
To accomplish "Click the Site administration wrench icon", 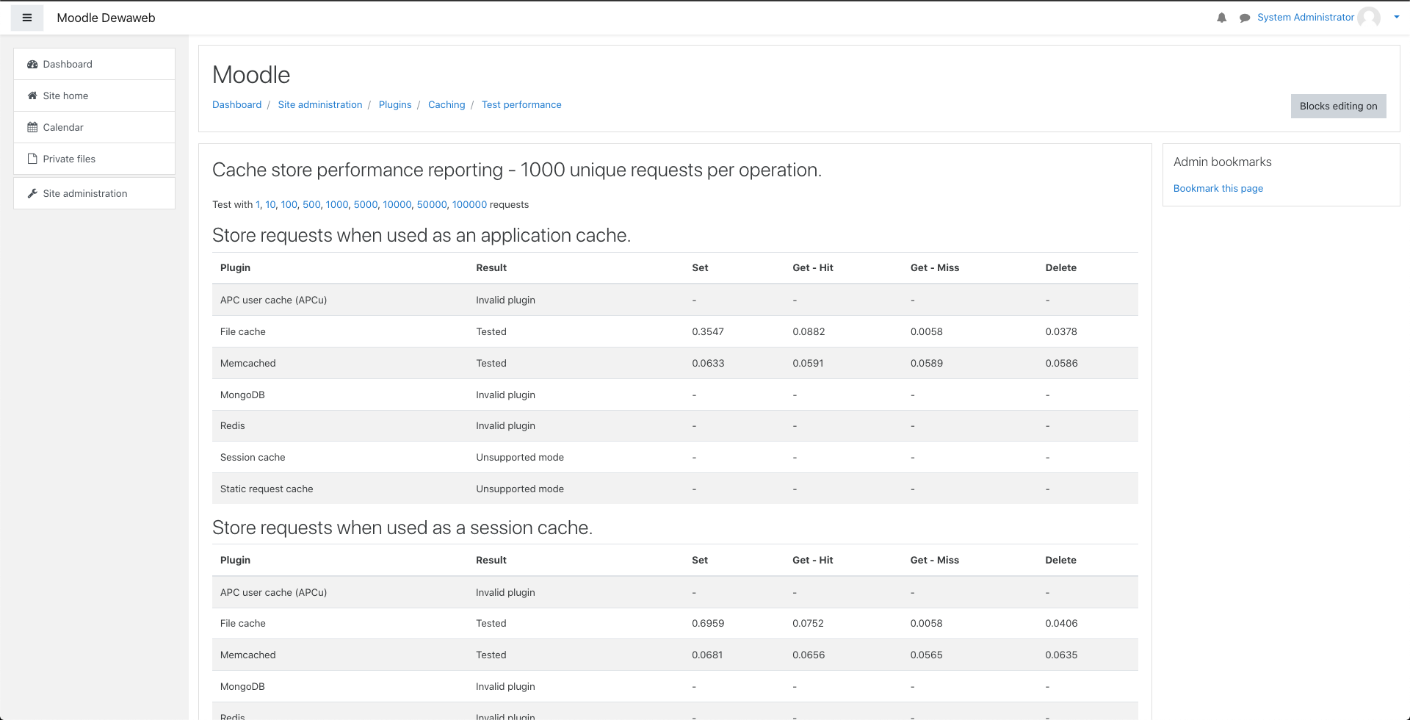I will click(x=32, y=193).
